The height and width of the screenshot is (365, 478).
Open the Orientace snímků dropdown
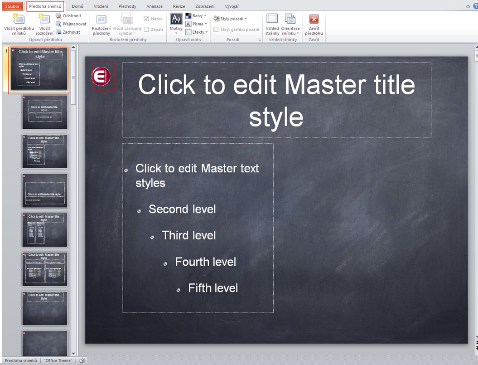(x=290, y=24)
